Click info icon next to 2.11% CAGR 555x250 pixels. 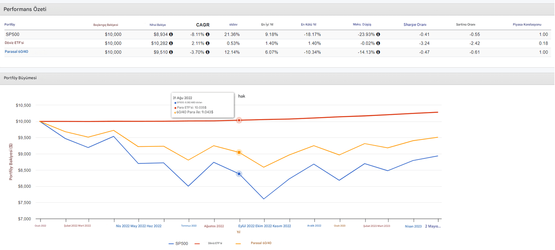(207, 43)
